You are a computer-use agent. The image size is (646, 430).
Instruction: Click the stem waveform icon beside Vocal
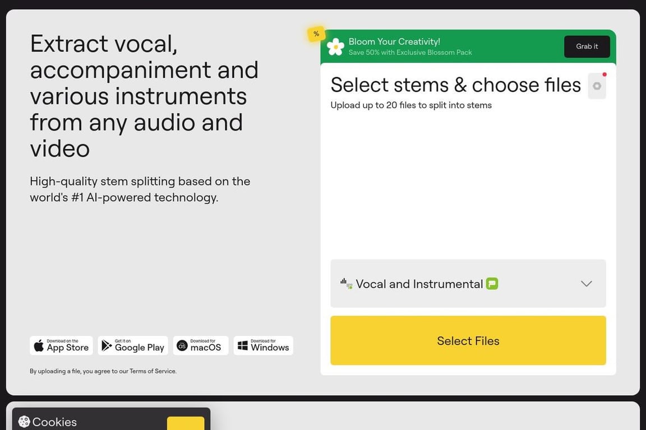[346, 283]
